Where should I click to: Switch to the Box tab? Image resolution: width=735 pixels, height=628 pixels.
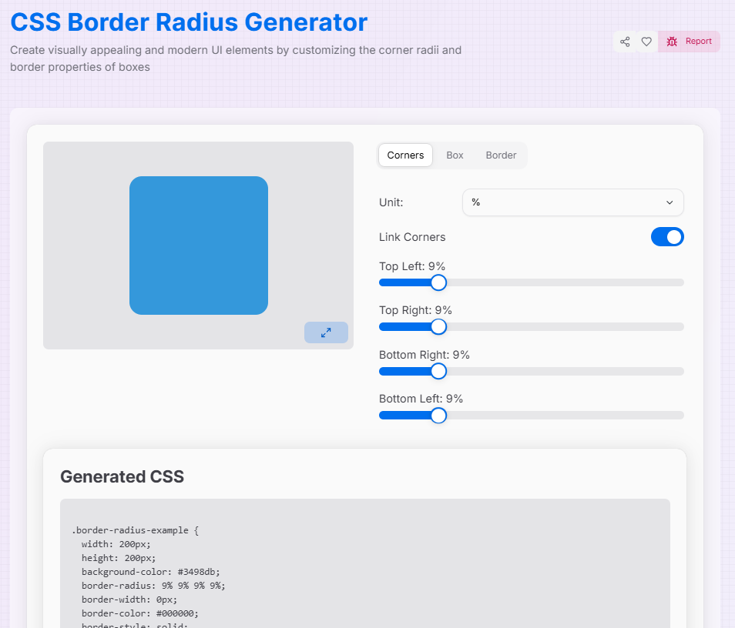pyautogui.click(x=455, y=155)
